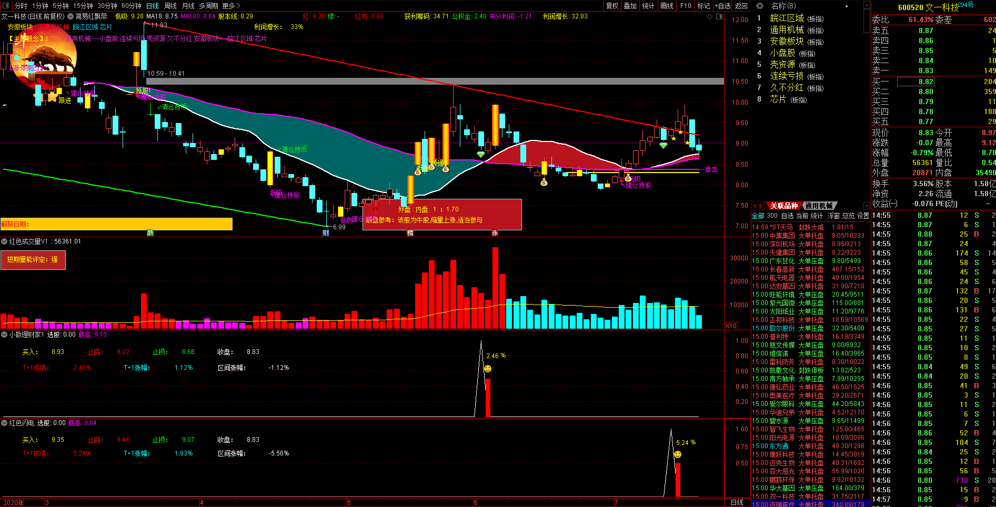Click the smiley face at 5.24% signal
The image size is (996, 507).
678,454
